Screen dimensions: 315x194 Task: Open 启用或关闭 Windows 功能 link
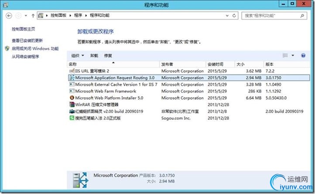[35, 49]
